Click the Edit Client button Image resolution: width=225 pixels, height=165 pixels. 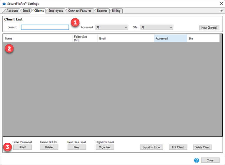pyautogui.click(x=178, y=147)
